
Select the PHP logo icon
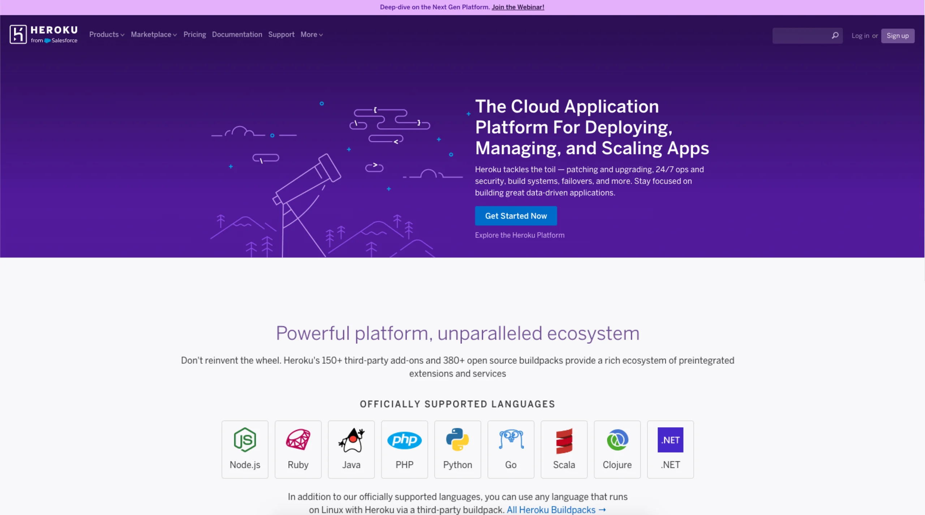404,440
